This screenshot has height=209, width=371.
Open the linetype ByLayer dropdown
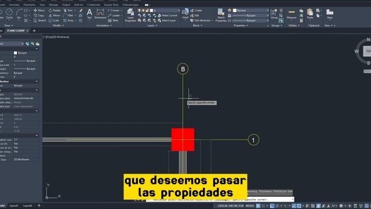251,21
